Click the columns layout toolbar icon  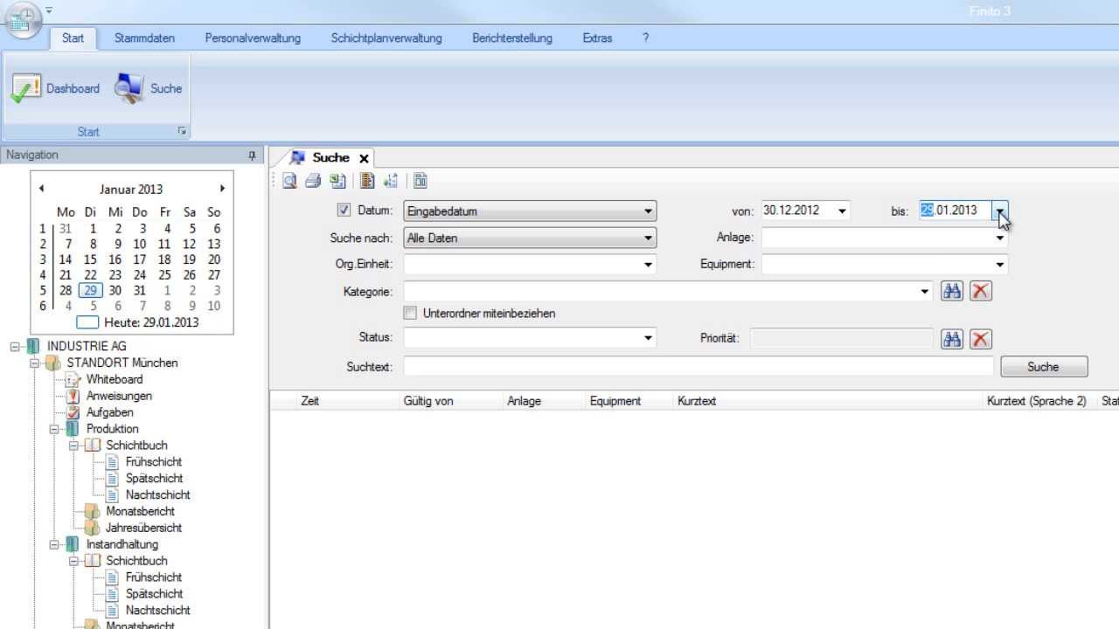coord(420,181)
